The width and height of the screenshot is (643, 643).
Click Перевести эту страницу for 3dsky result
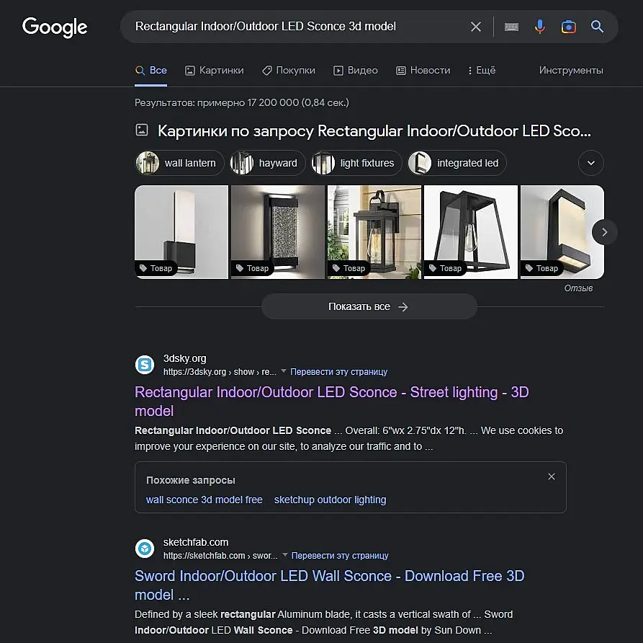point(338,371)
